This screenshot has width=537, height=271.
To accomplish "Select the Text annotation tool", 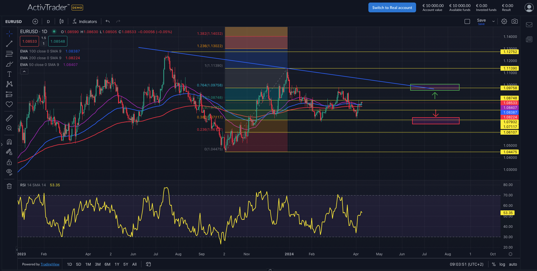I will pyautogui.click(x=9, y=74).
